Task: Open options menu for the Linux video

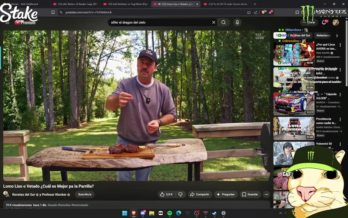Action: (x=340, y=45)
